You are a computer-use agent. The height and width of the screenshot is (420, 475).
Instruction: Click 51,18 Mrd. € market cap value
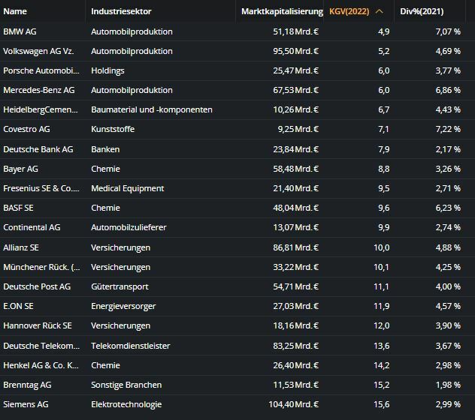point(295,31)
